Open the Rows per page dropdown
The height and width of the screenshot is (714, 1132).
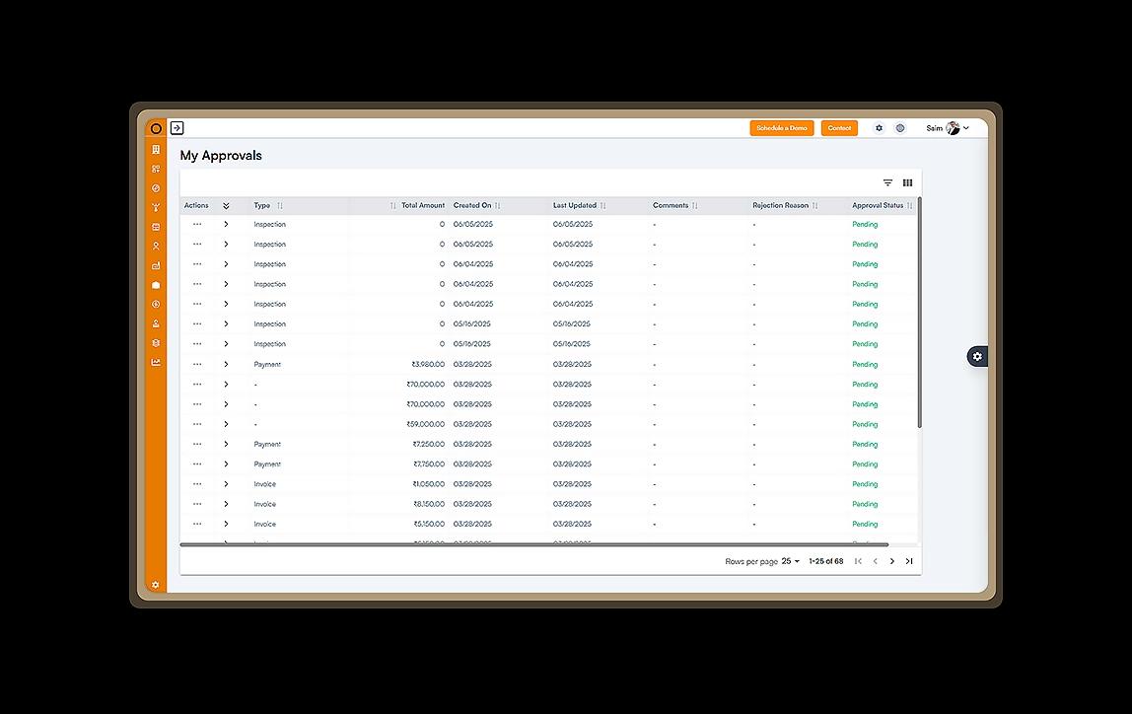tap(791, 561)
